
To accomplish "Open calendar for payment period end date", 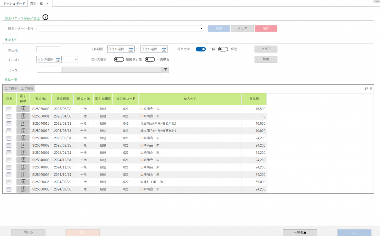I will tap(164, 49).
